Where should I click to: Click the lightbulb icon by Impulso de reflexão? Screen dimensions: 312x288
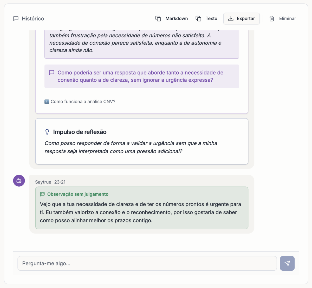pyautogui.click(x=47, y=132)
